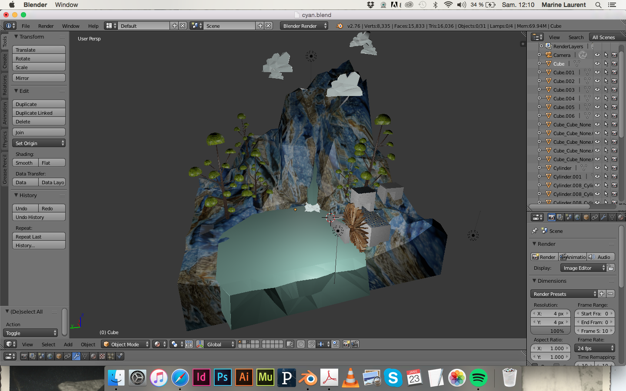
Task: Expand the Cube.002 tree item
Action: [539, 81]
